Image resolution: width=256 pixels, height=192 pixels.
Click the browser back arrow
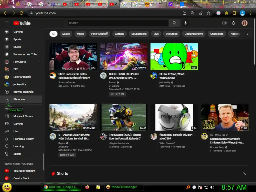click(x=5, y=13)
